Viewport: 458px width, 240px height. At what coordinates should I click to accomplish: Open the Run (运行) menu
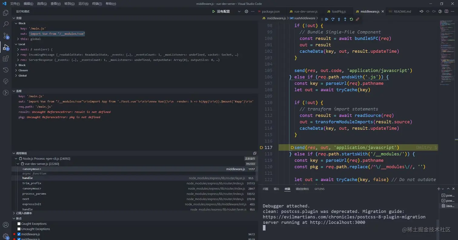pos(83,4)
